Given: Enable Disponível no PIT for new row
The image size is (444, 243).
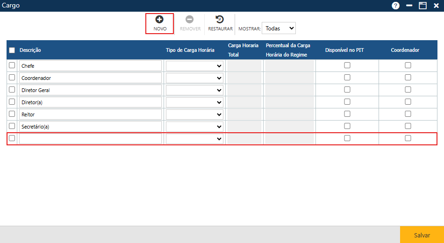Looking at the screenshot, I should [347, 138].
